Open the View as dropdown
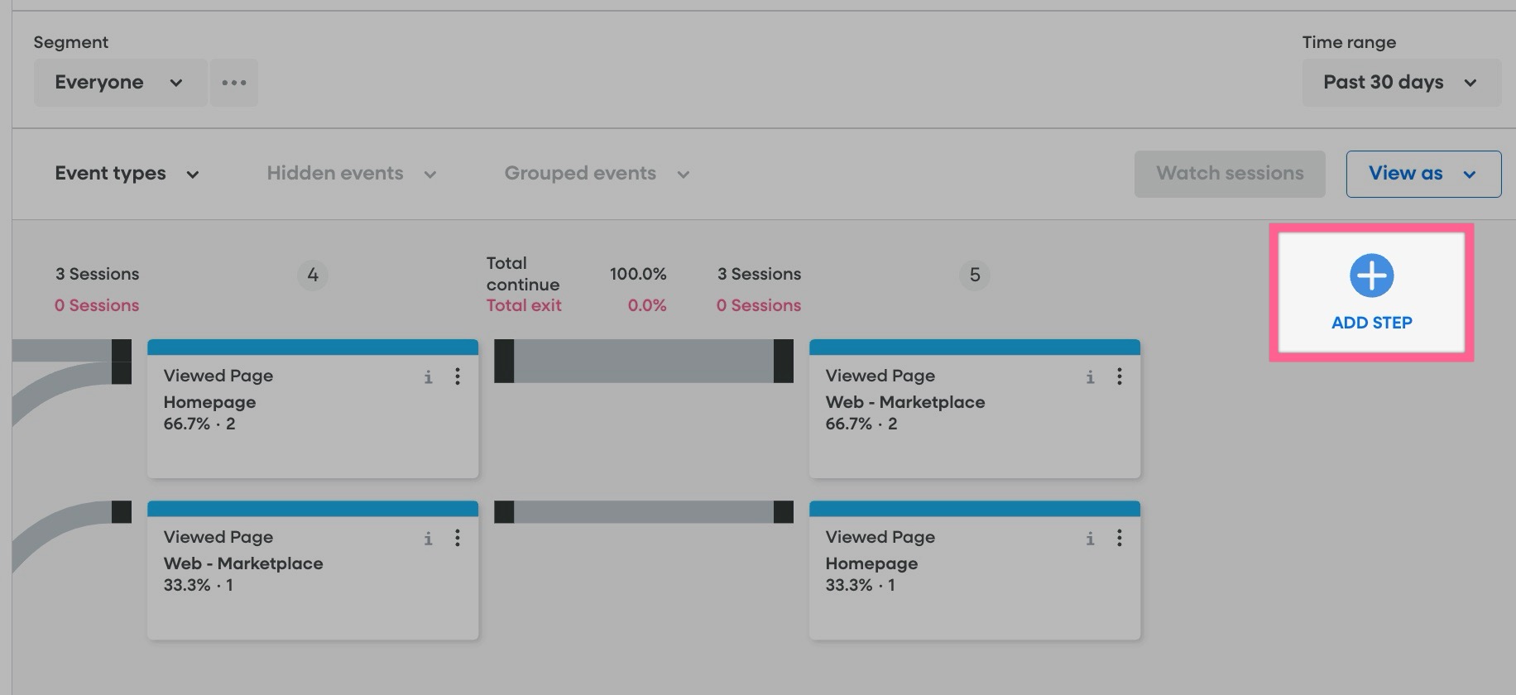Screen dimensions: 1516x695 1422,174
